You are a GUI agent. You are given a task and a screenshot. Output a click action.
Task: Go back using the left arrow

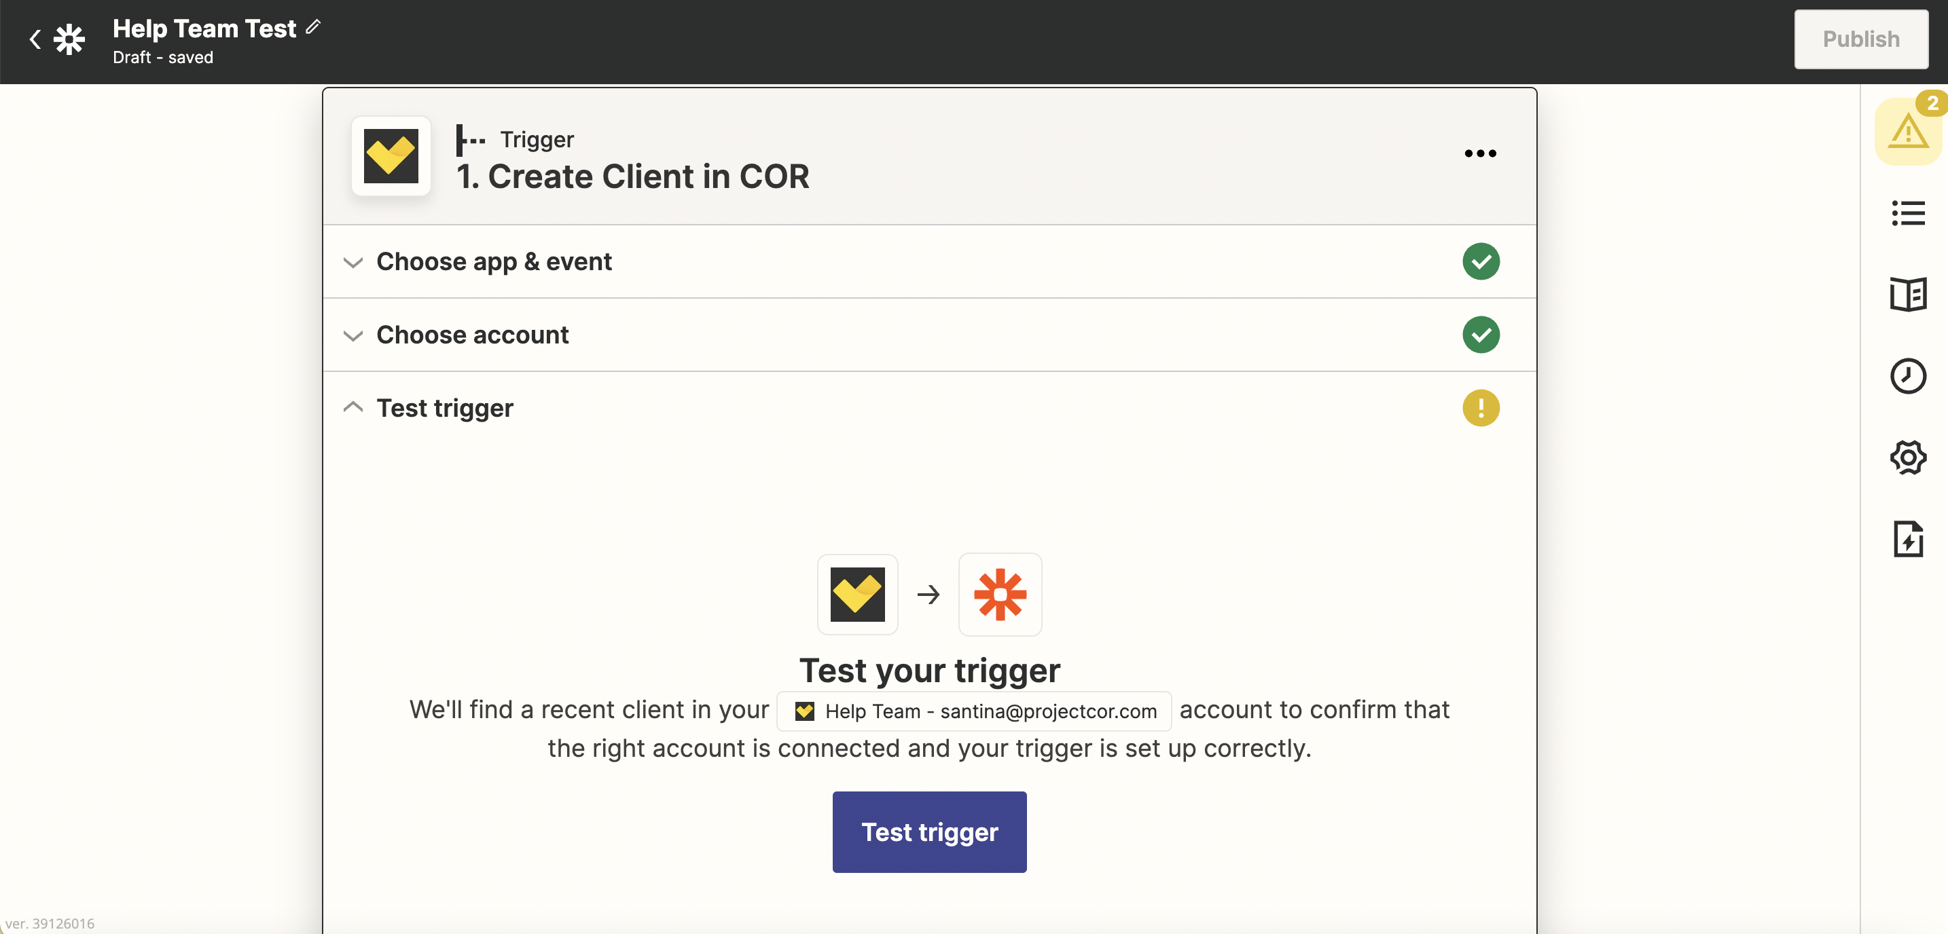click(35, 39)
